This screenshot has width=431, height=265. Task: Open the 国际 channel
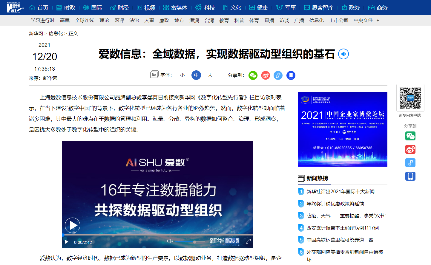(x=93, y=7)
